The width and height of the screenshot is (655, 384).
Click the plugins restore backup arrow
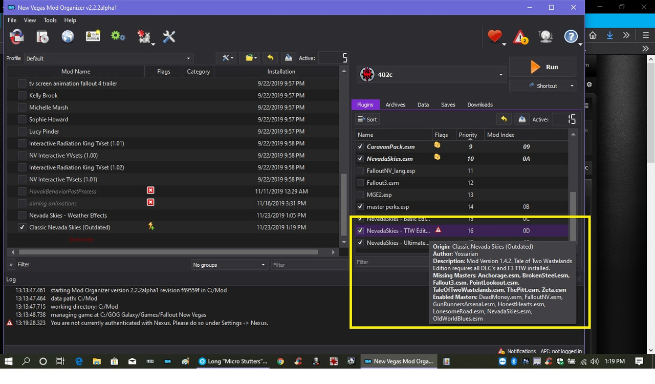tap(504, 119)
